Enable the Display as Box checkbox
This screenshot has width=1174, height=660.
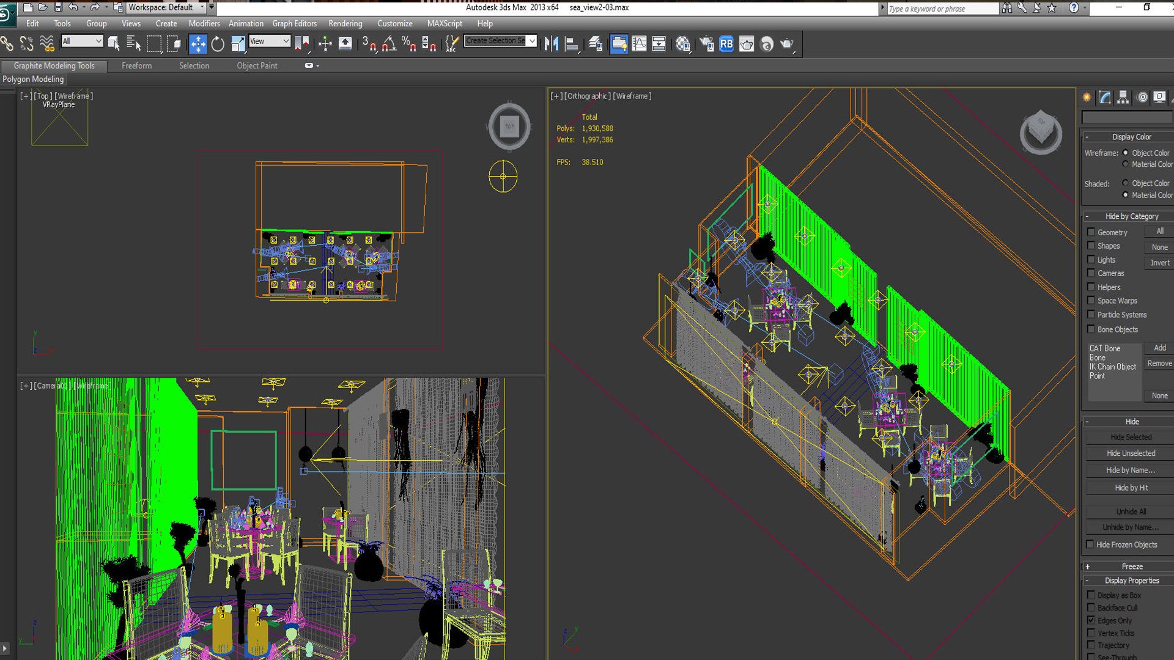[1091, 595]
